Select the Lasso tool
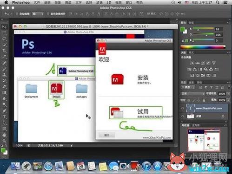Screen dimensions: 232x174 click(4, 39)
